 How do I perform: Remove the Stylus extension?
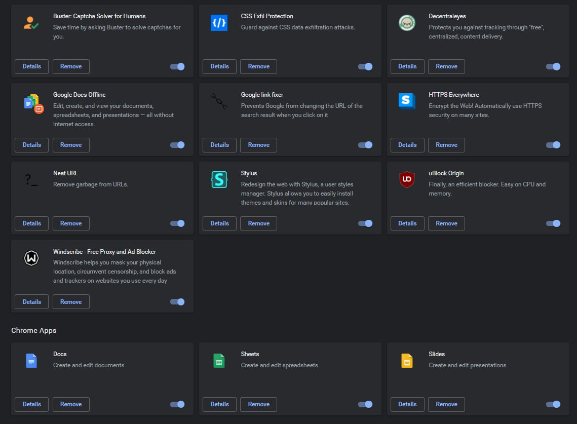tap(259, 223)
